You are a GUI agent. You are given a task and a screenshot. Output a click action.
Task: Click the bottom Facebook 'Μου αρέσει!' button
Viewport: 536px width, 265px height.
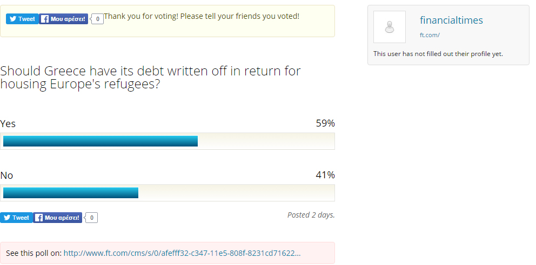point(58,218)
